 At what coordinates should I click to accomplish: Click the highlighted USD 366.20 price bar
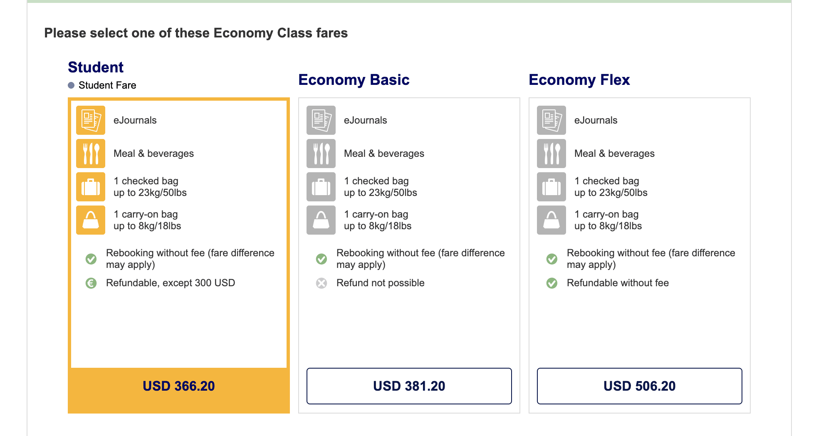[178, 386]
